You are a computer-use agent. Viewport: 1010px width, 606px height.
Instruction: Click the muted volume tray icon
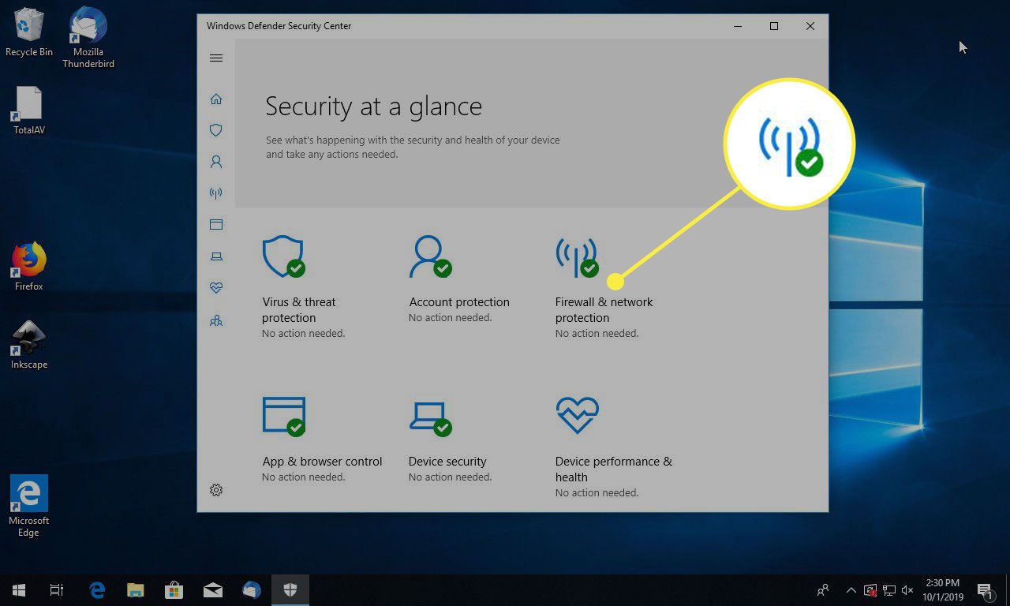click(907, 590)
